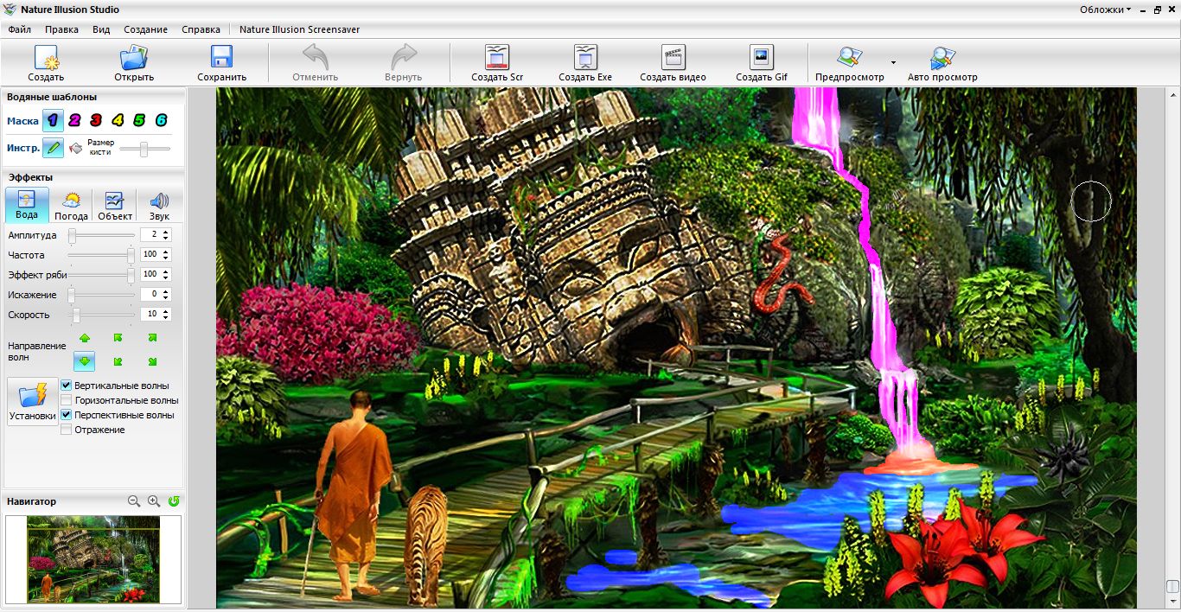The width and height of the screenshot is (1181, 612).
Task: Open the Правка menu
Action: click(61, 29)
